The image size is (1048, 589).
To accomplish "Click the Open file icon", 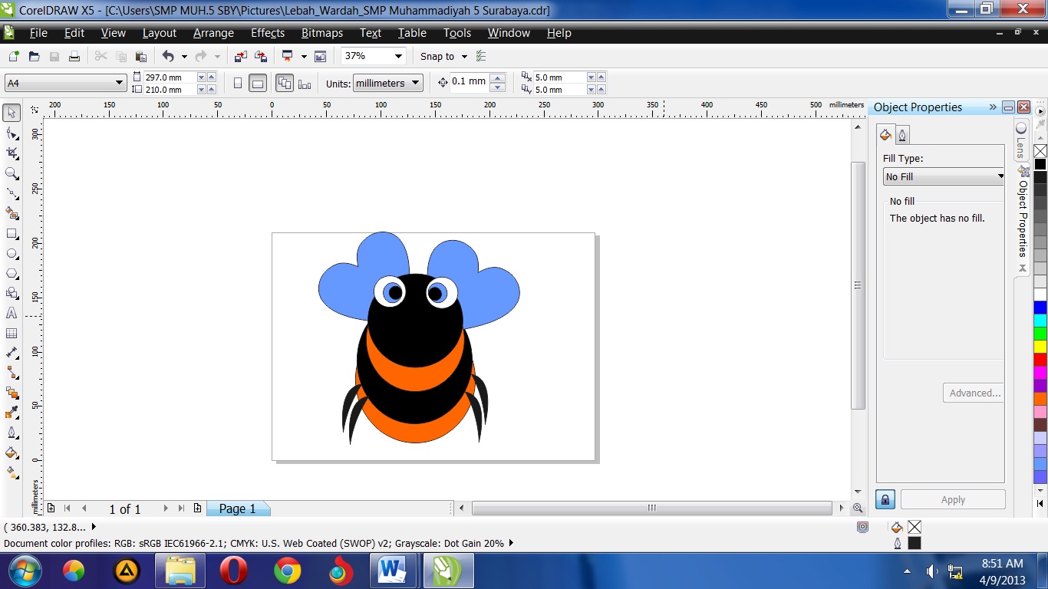I will (x=34, y=56).
